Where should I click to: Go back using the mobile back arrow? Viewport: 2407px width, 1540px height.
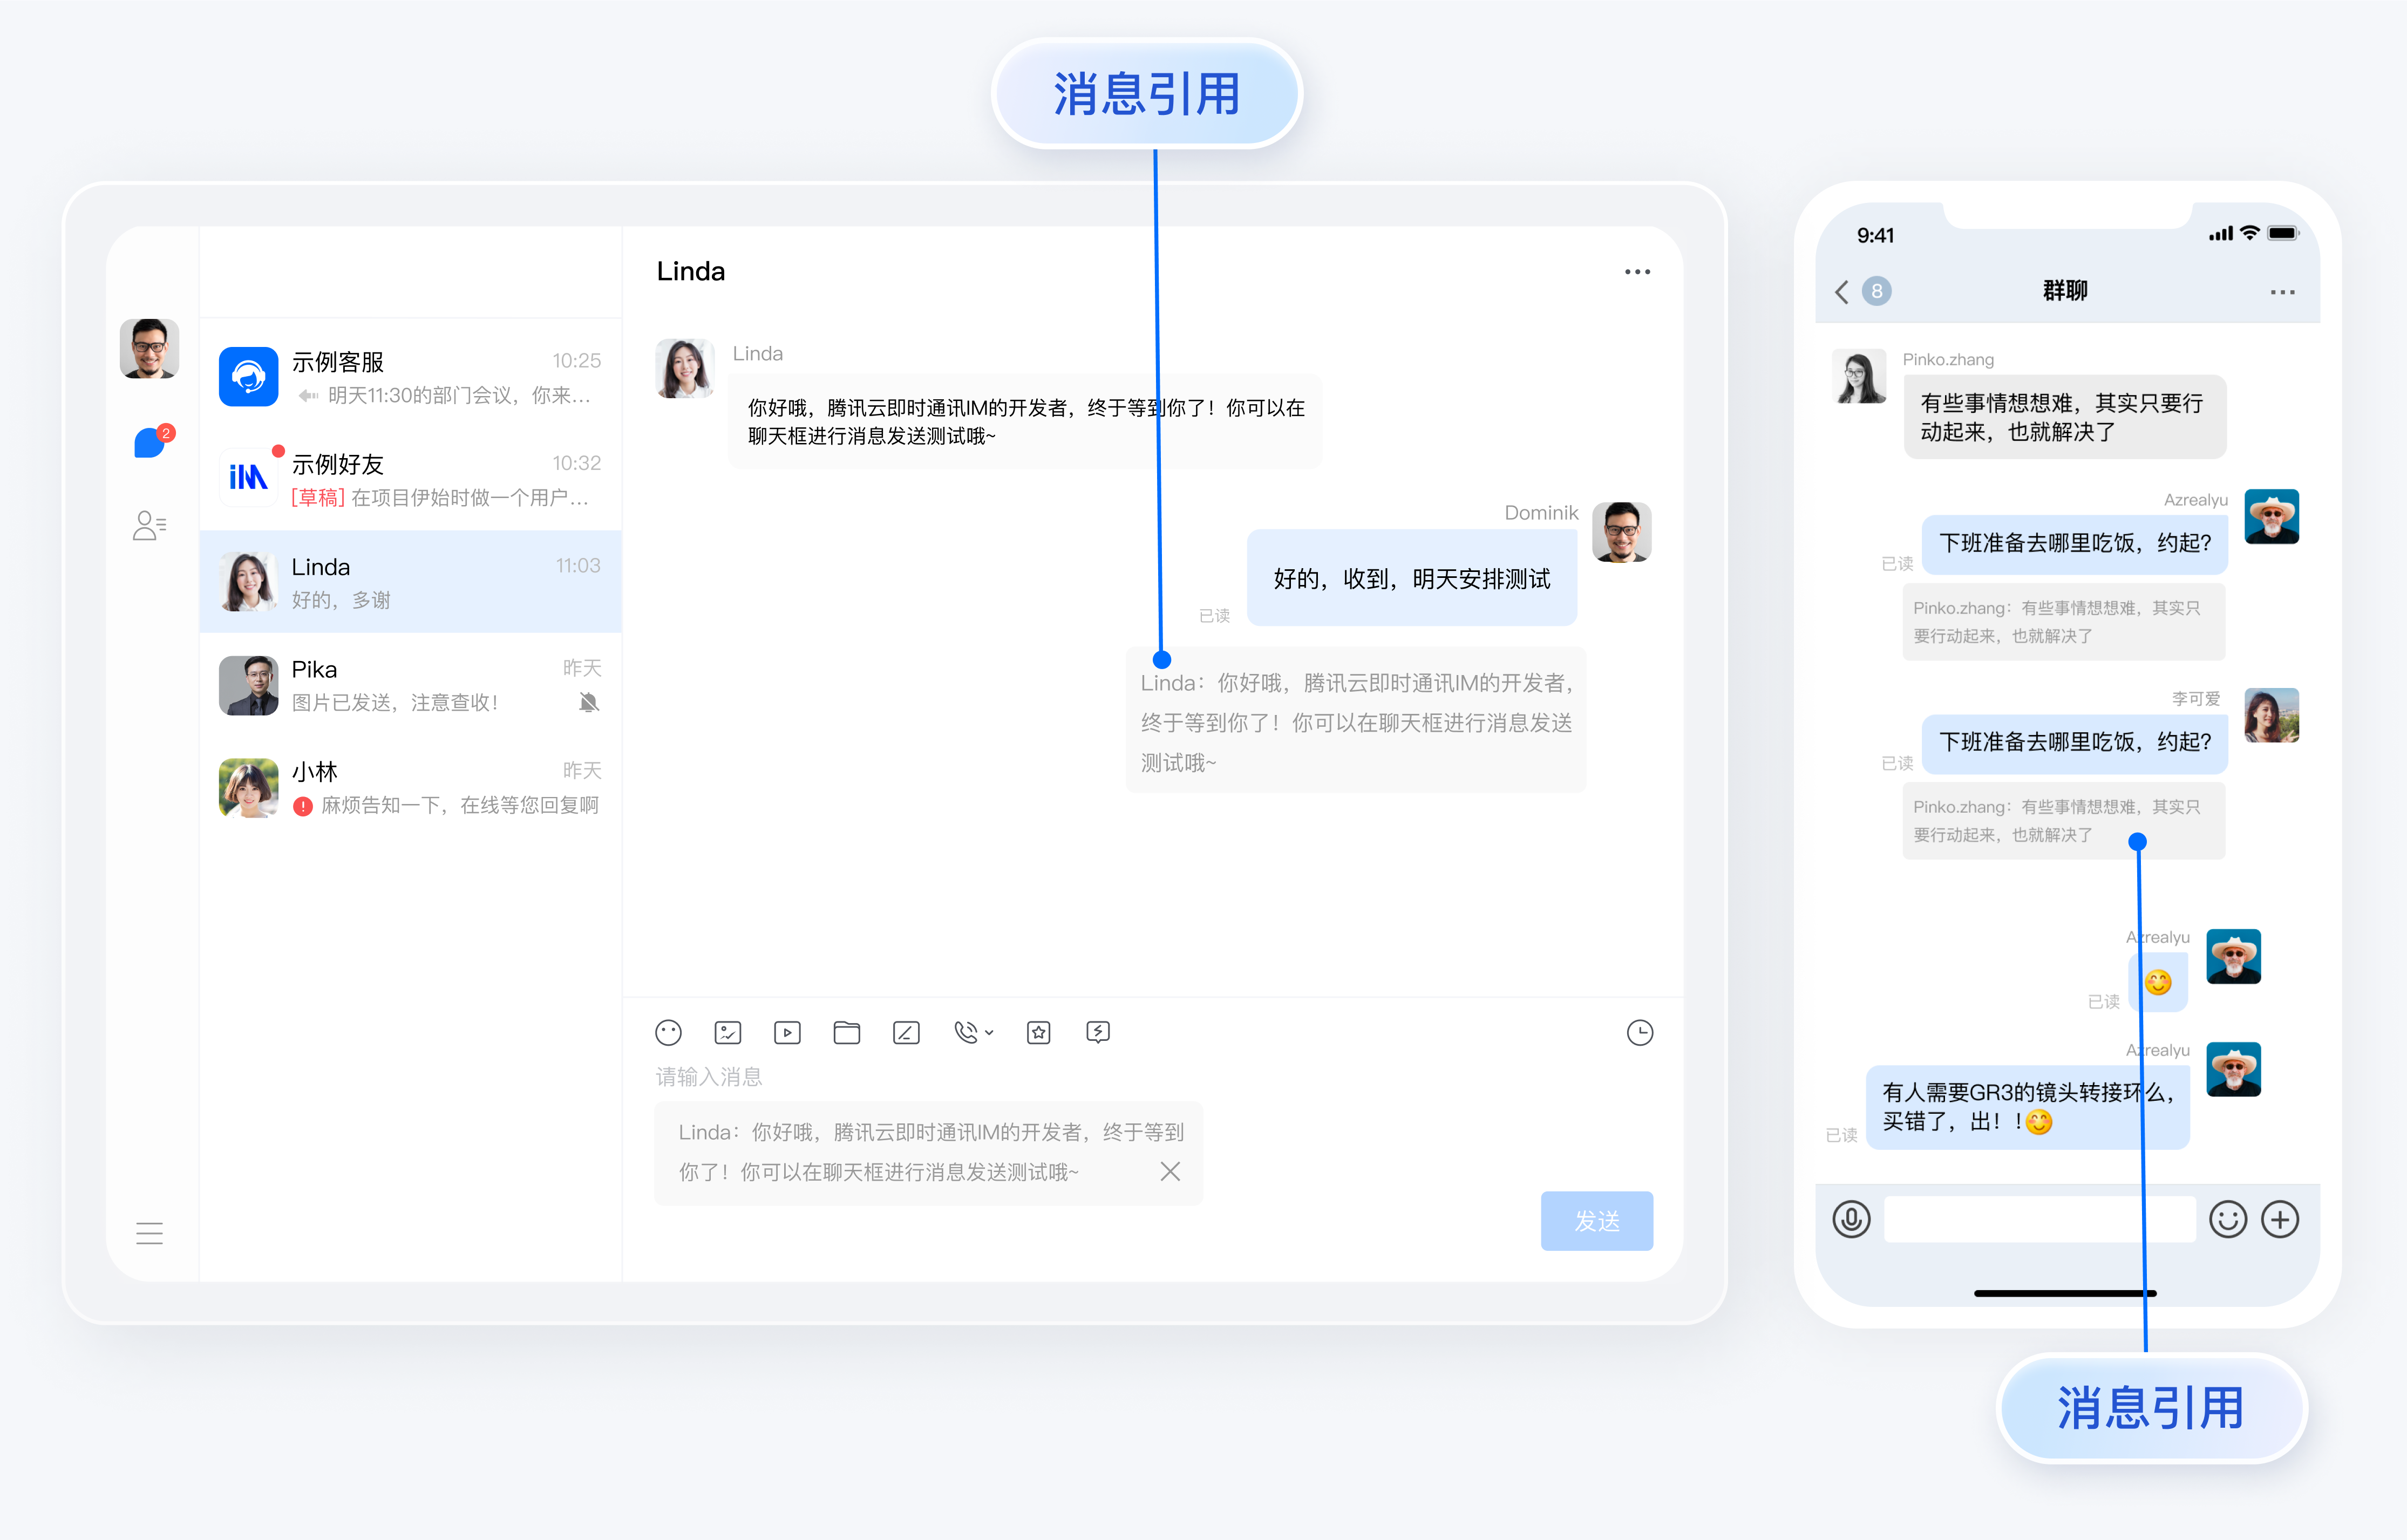(x=1841, y=291)
